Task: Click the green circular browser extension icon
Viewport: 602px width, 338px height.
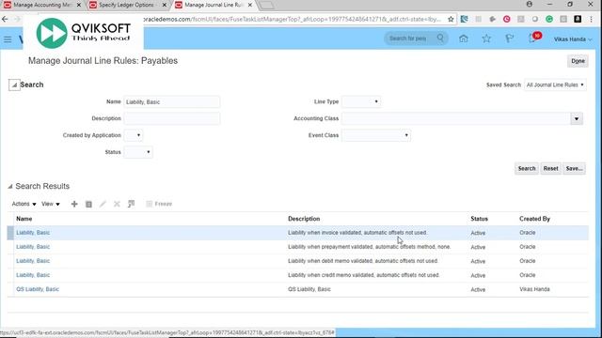Action: [549, 19]
